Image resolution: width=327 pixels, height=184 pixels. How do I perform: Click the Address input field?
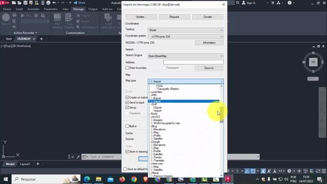pos(193,62)
